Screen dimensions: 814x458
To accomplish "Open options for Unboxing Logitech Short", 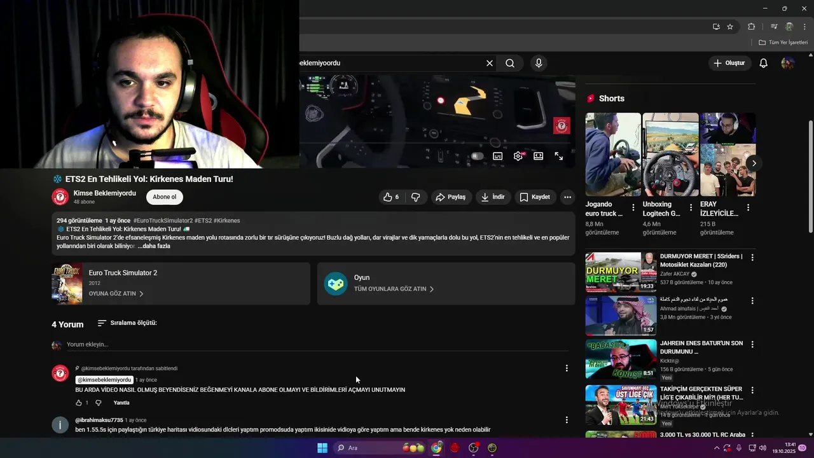I will pyautogui.click(x=690, y=207).
